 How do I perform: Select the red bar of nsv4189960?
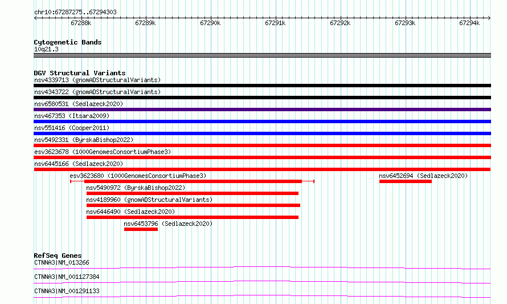[x=193, y=205]
